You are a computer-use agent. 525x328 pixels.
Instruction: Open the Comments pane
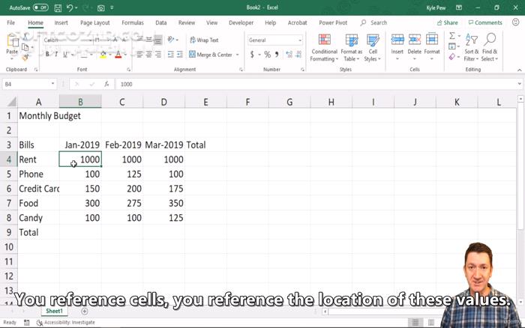pos(485,22)
